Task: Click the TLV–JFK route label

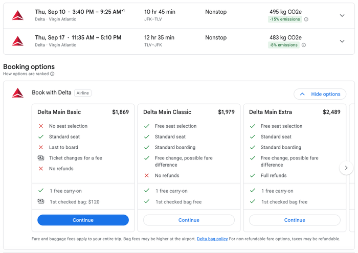Action: [153, 45]
